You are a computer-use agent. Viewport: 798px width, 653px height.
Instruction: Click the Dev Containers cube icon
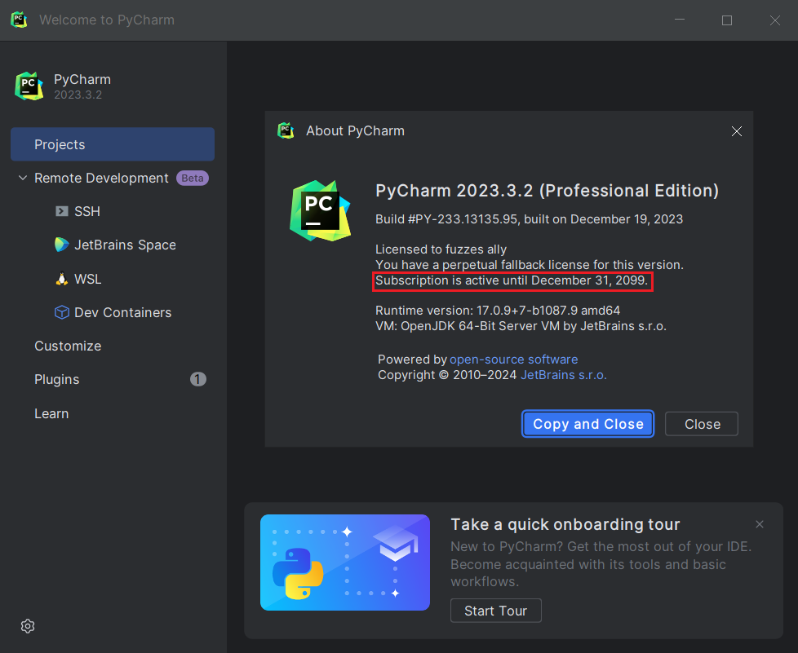point(61,312)
